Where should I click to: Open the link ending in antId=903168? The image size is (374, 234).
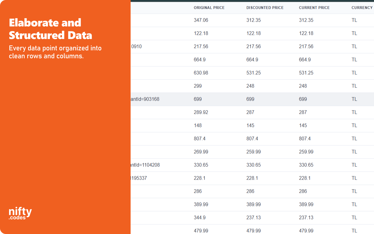click(145, 99)
